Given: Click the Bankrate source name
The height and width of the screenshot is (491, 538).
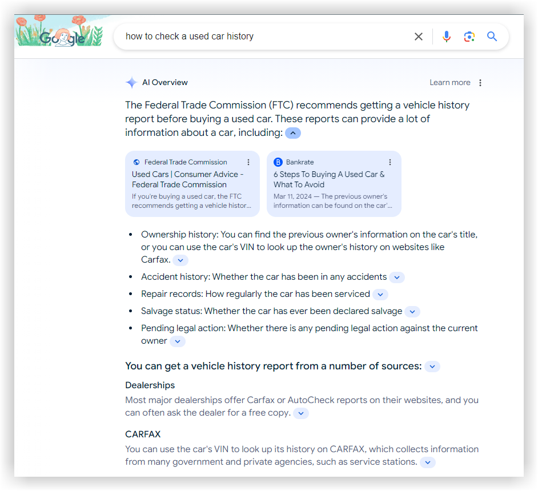Looking at the screenshot, I should tap(300, 162).
